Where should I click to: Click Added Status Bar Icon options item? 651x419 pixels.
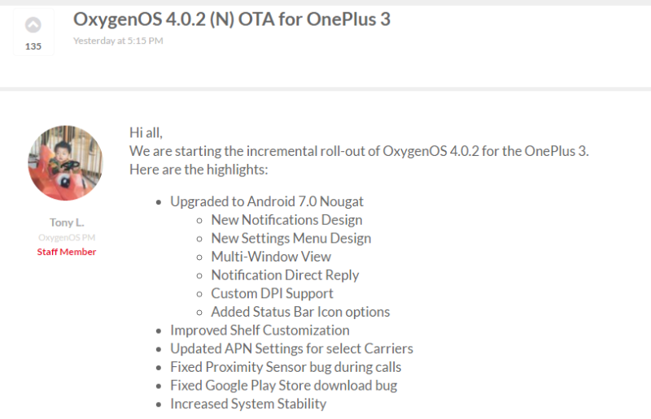(x=300, y=312)
